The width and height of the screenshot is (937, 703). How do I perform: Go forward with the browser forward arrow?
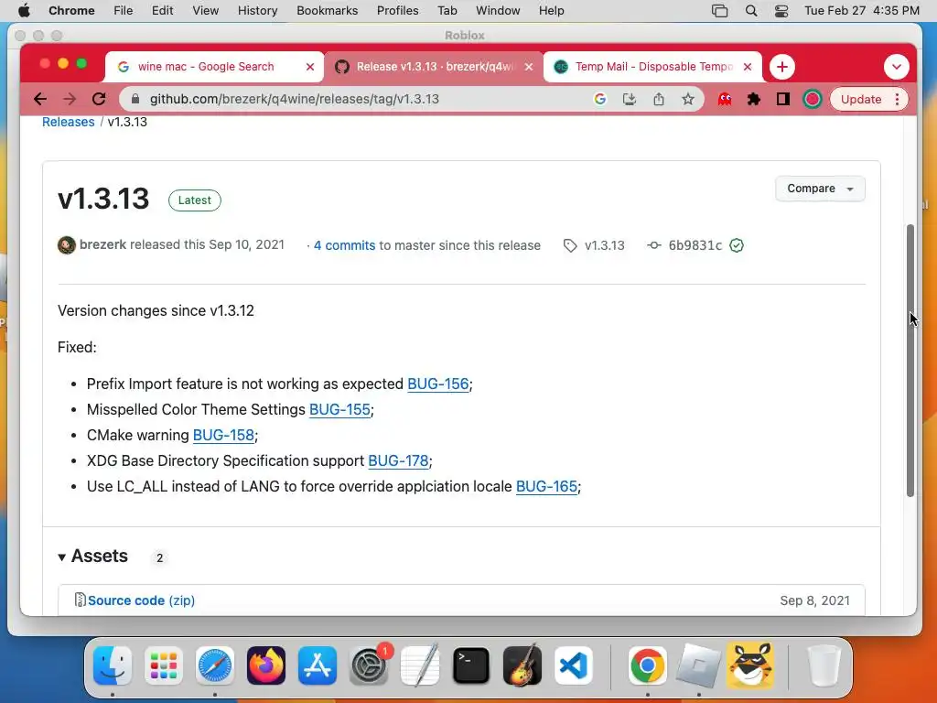pos(70,99)
